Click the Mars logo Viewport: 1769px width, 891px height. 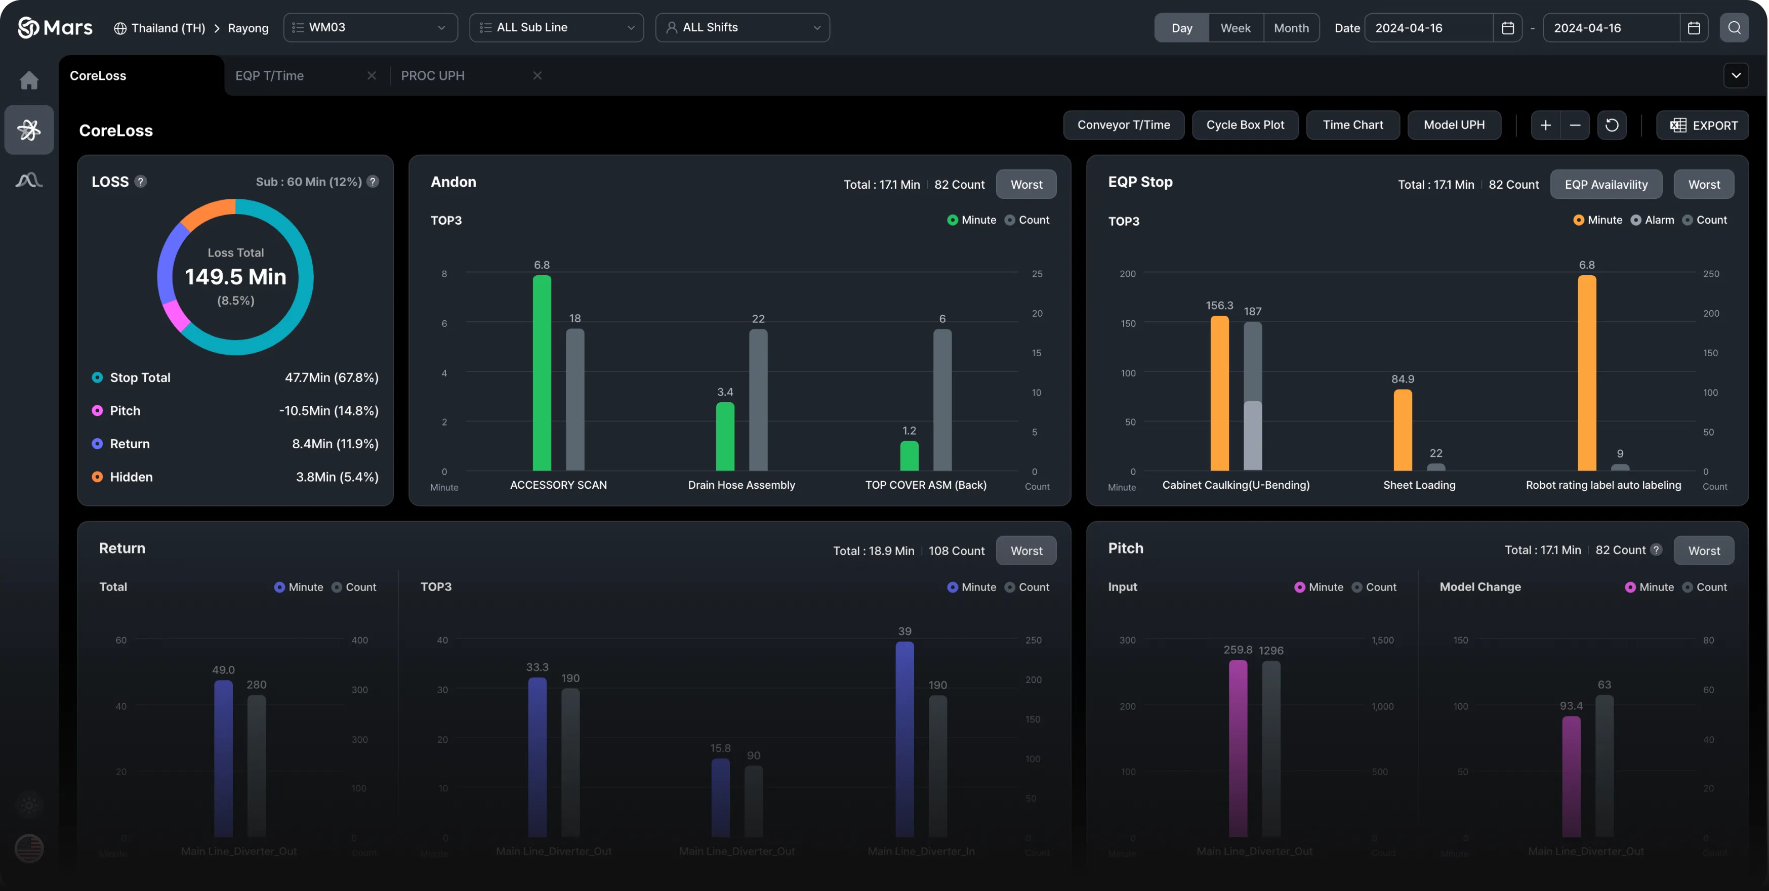point(55,27)
